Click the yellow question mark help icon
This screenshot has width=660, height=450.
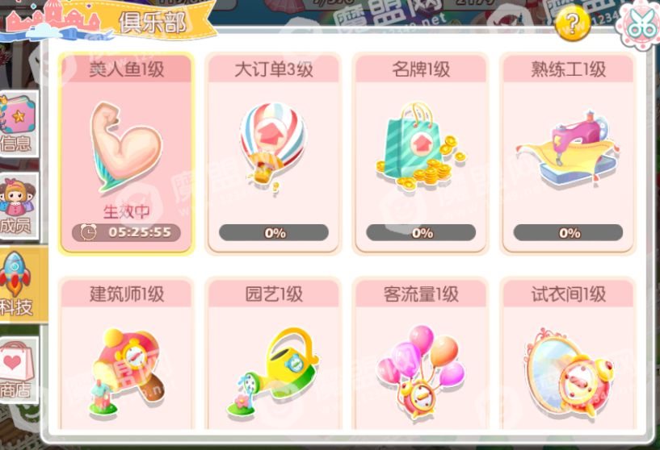573,23
